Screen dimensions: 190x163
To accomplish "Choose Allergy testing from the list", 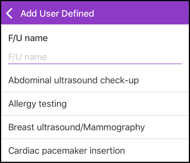I will coord(38,104).
